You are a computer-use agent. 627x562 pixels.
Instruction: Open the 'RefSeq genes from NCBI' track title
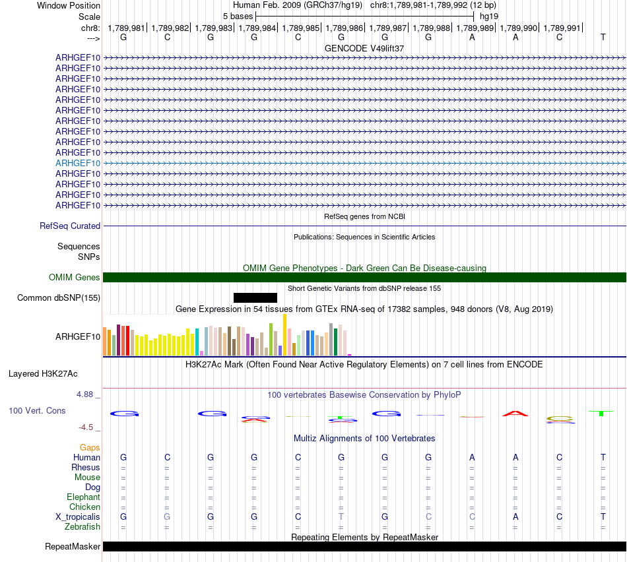click(x=364, y=216)
